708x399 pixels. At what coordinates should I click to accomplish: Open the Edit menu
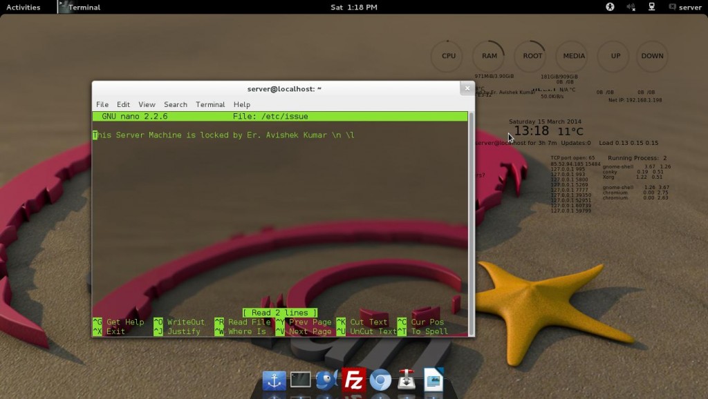123,104
